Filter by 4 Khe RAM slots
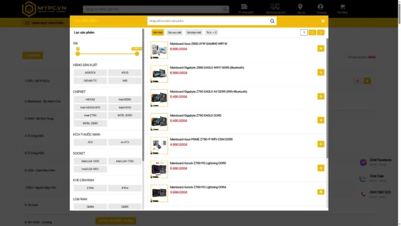401x226 pixels. [x=125, y=188]
